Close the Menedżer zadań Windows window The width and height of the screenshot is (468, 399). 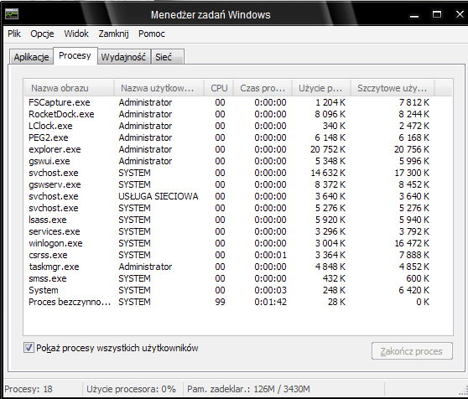click(460, 14)
